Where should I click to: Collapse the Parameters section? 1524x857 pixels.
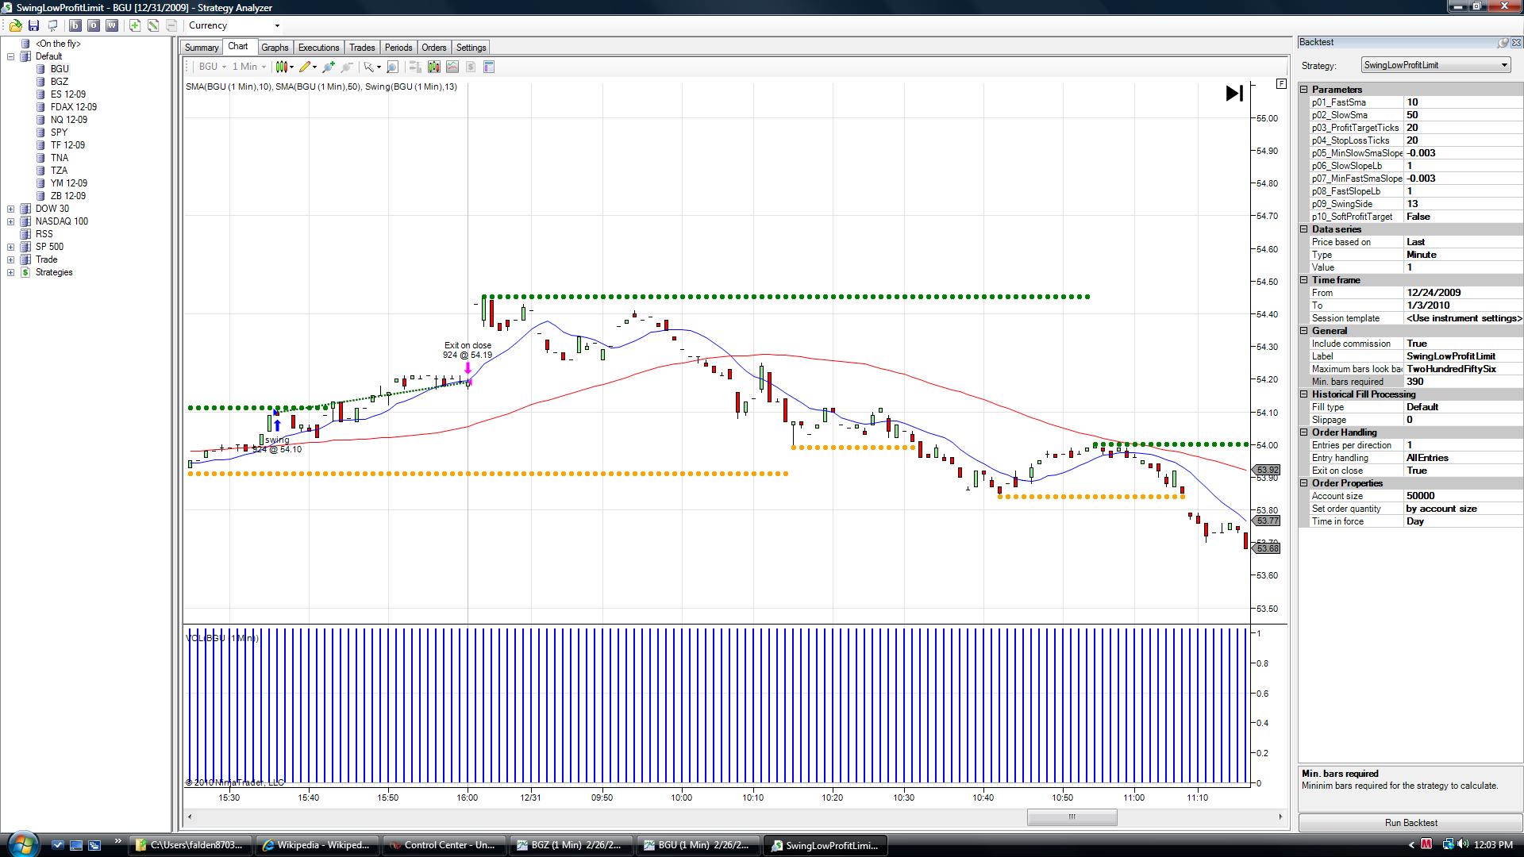tap(1304, 90)
